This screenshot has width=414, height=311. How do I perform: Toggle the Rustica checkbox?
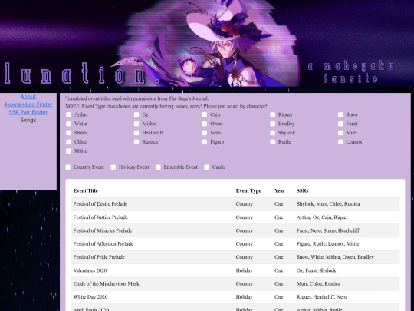click(136, 142)
